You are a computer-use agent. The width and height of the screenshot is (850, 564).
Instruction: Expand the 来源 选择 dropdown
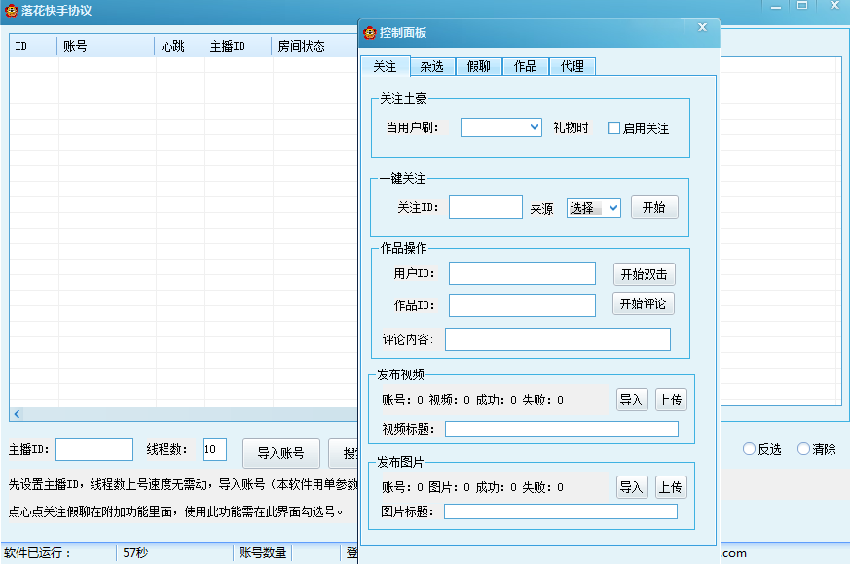[613, 208]
